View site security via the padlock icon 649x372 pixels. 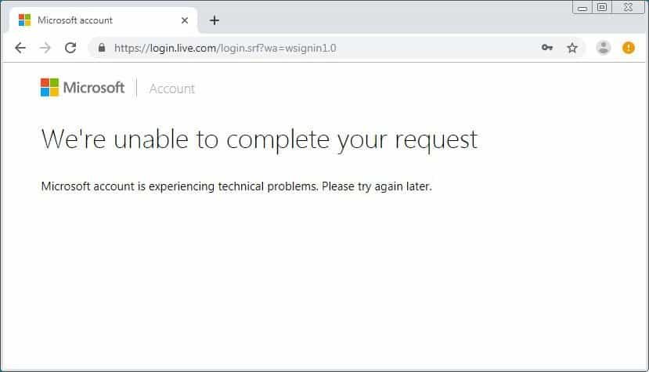point(102,48)
